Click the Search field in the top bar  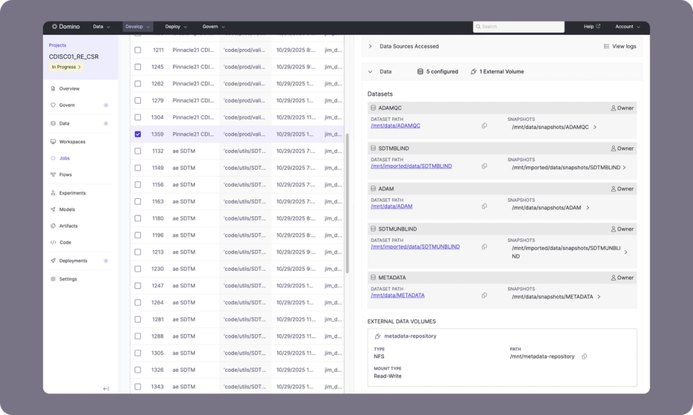click(x=519, y=26)
